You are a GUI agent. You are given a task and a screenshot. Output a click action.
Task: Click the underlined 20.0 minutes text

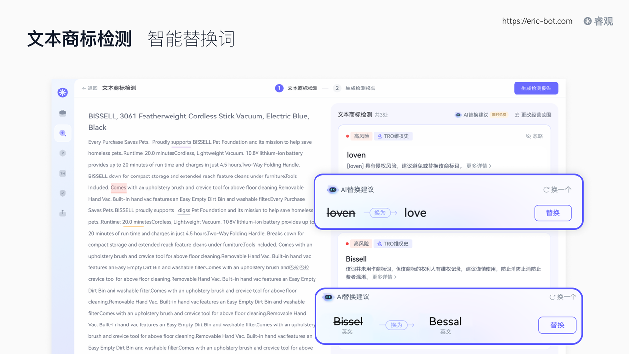coord(137,222)
